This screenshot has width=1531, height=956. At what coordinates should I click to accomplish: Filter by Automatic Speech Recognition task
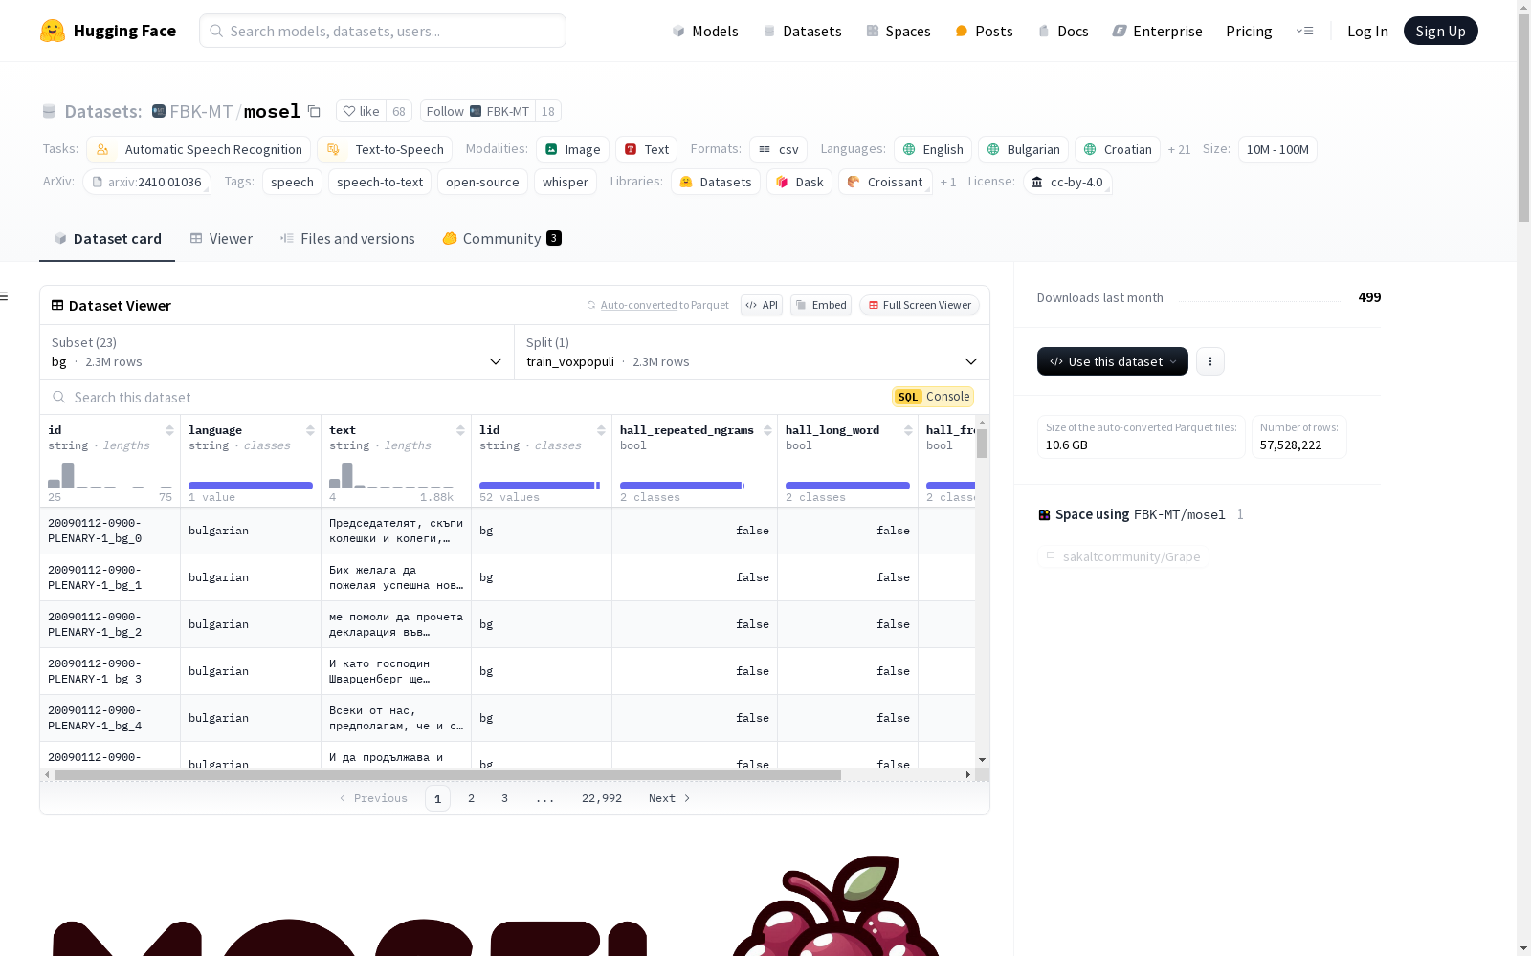coord(199,149)
